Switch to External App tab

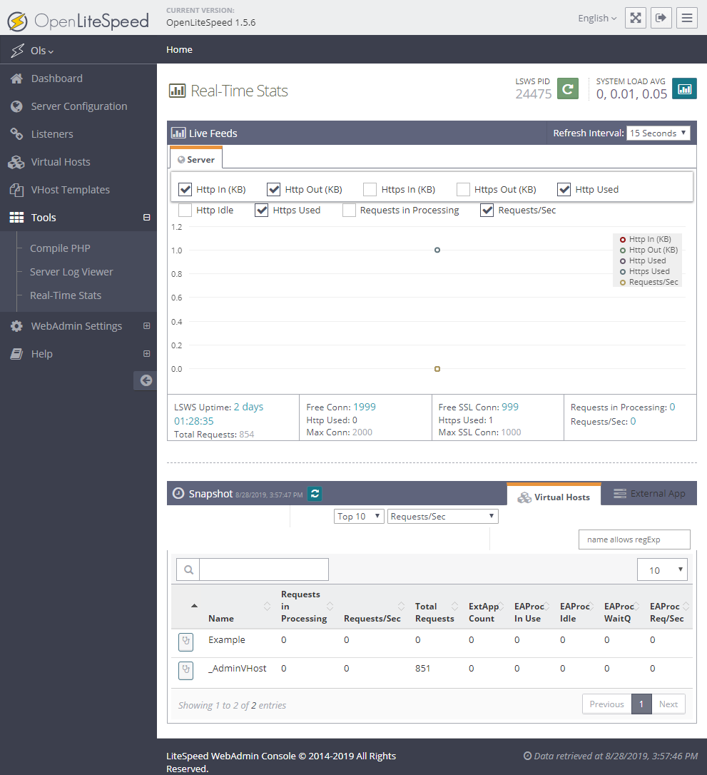tap(649, 494)
